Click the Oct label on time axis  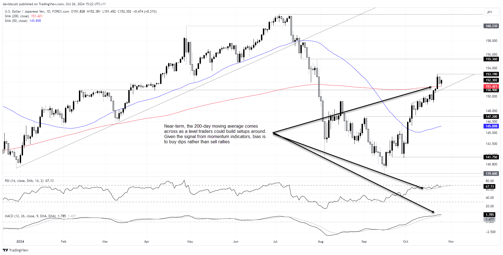click(406, 242)
